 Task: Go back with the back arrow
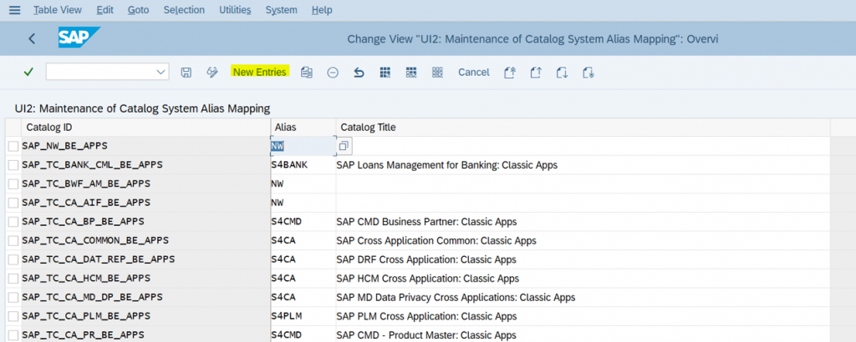[32, 38]
